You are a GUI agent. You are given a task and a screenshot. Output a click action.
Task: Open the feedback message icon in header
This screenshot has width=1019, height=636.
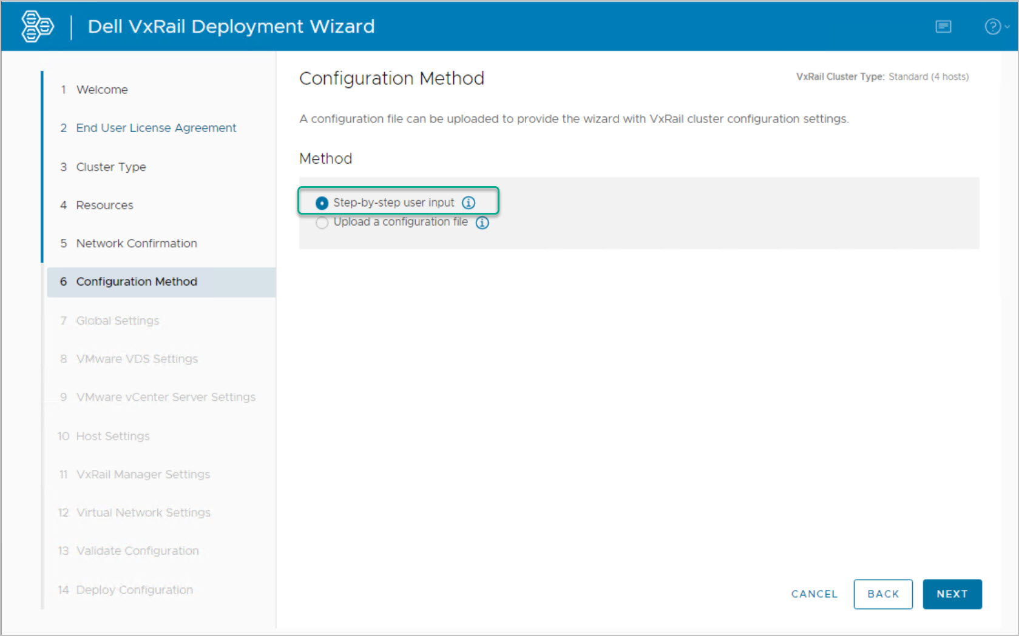click(943, 27)
